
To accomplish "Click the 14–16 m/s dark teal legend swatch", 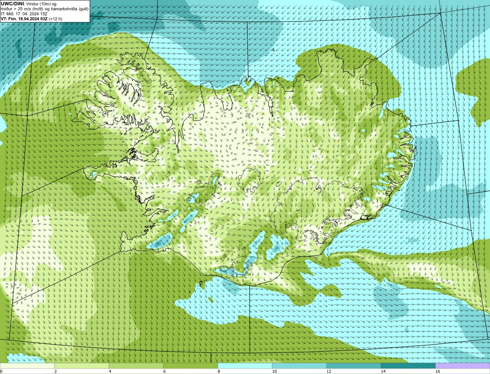I will (408, 366).
